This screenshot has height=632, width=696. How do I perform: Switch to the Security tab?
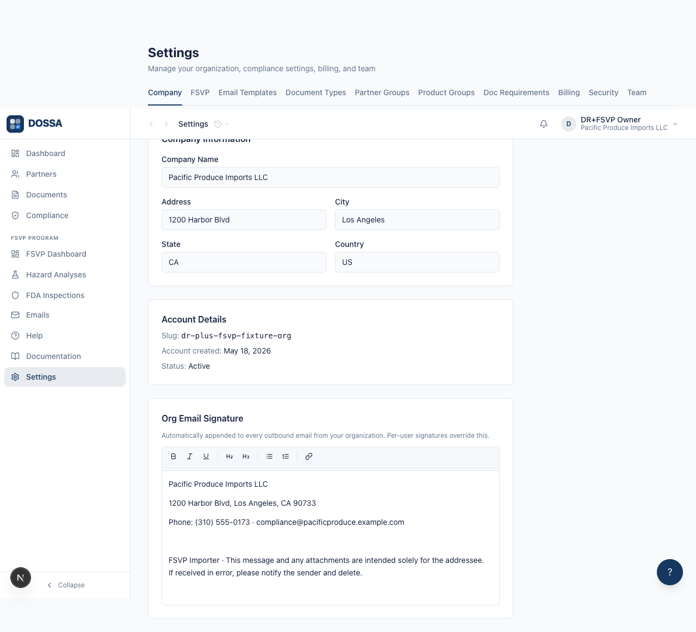pos(604,92)
